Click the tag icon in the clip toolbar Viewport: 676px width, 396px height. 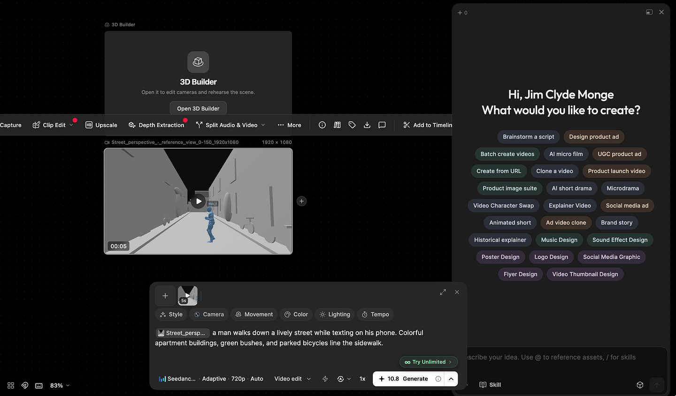point(352,125)
